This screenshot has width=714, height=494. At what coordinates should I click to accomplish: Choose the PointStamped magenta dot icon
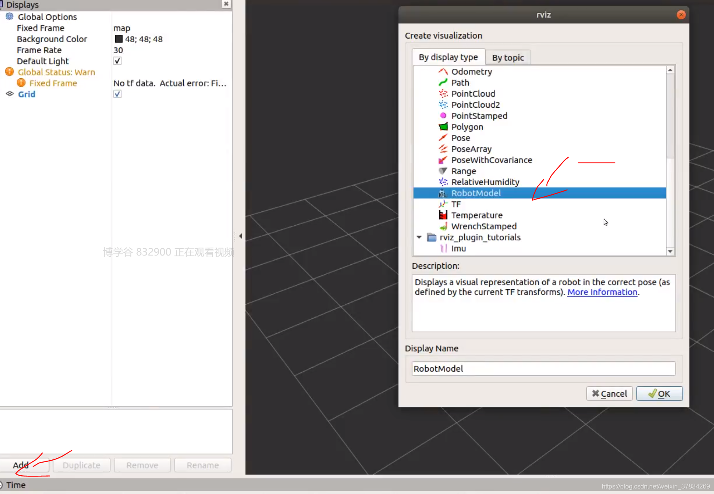click(x=443, y=116)
